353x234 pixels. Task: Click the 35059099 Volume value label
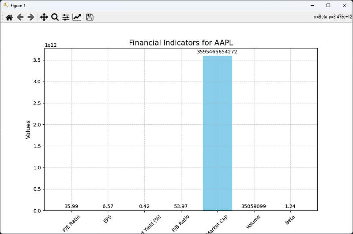(254, 206)
